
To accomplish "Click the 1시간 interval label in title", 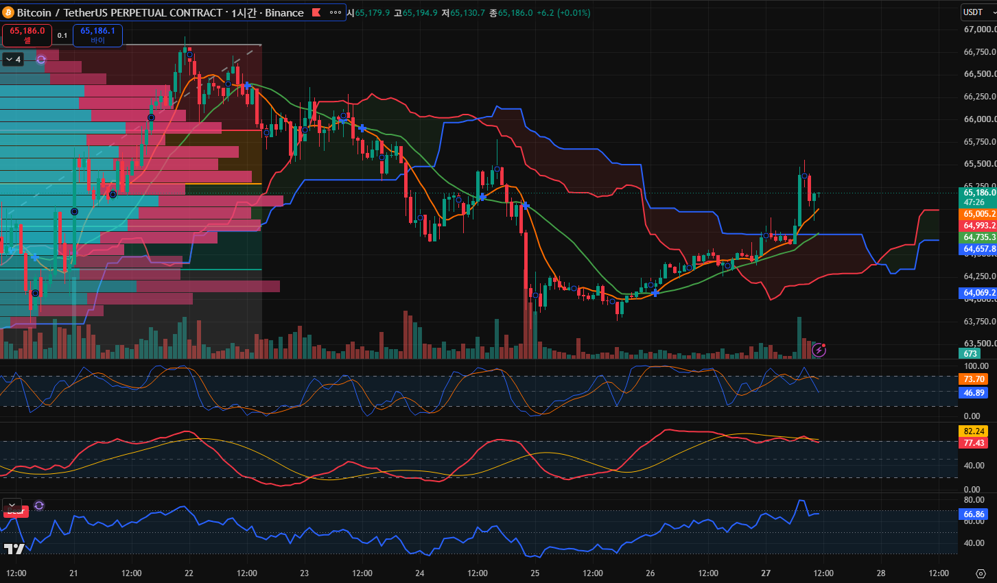I will pyautogui.click(x=244, y=12).
